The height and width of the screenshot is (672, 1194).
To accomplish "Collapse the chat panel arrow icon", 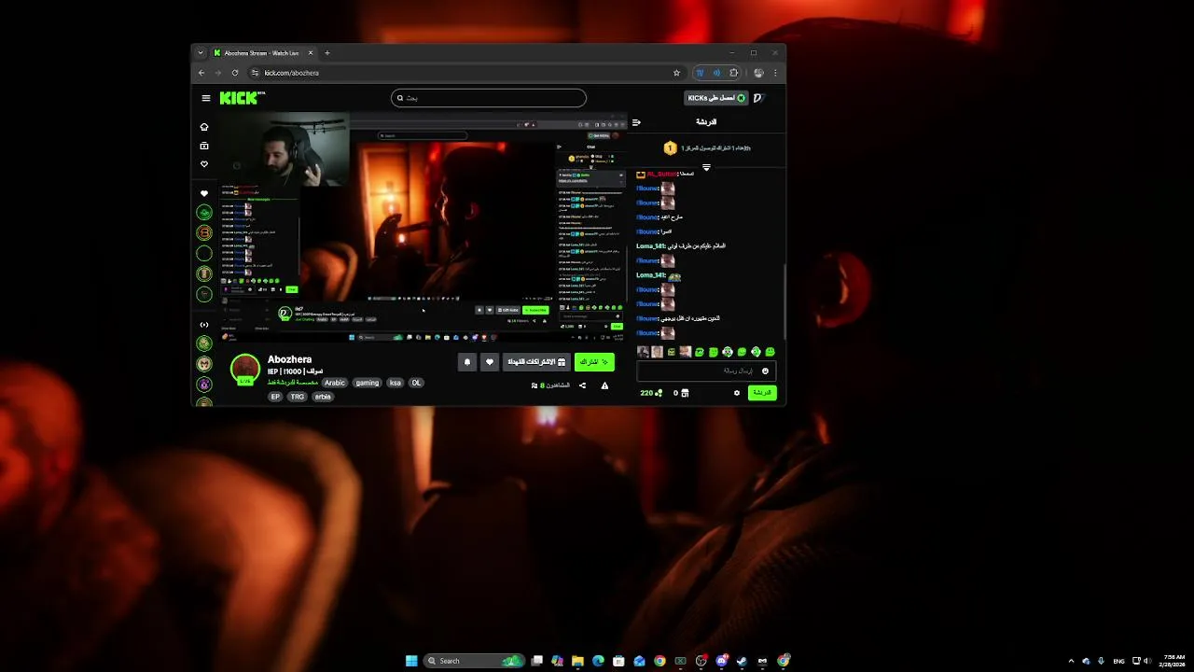I will 636,122.
